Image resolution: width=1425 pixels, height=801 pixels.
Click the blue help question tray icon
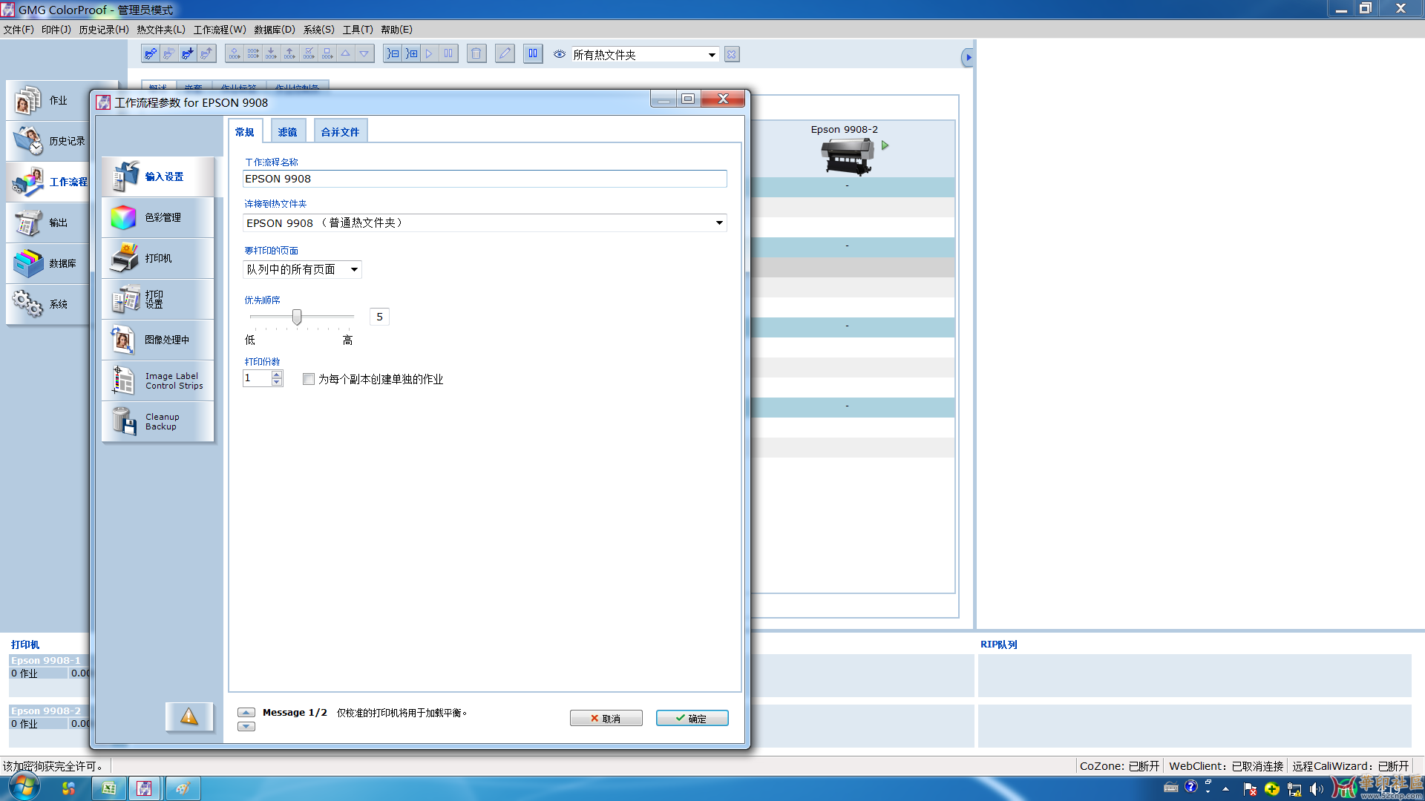coord(1190,787)
